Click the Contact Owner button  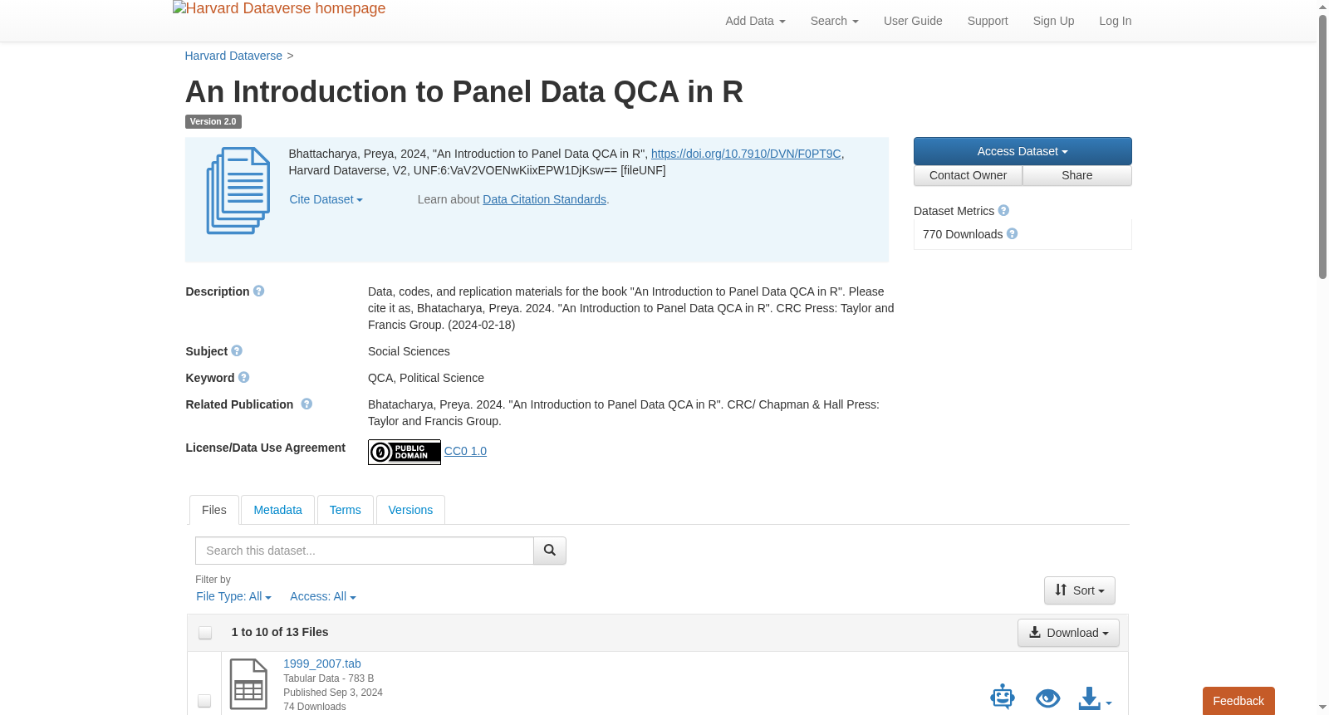[x=968, y=175]
